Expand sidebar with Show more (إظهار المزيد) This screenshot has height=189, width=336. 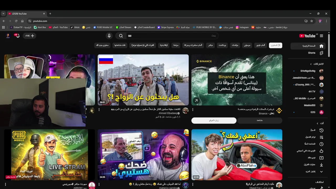(x=308, y=171)
